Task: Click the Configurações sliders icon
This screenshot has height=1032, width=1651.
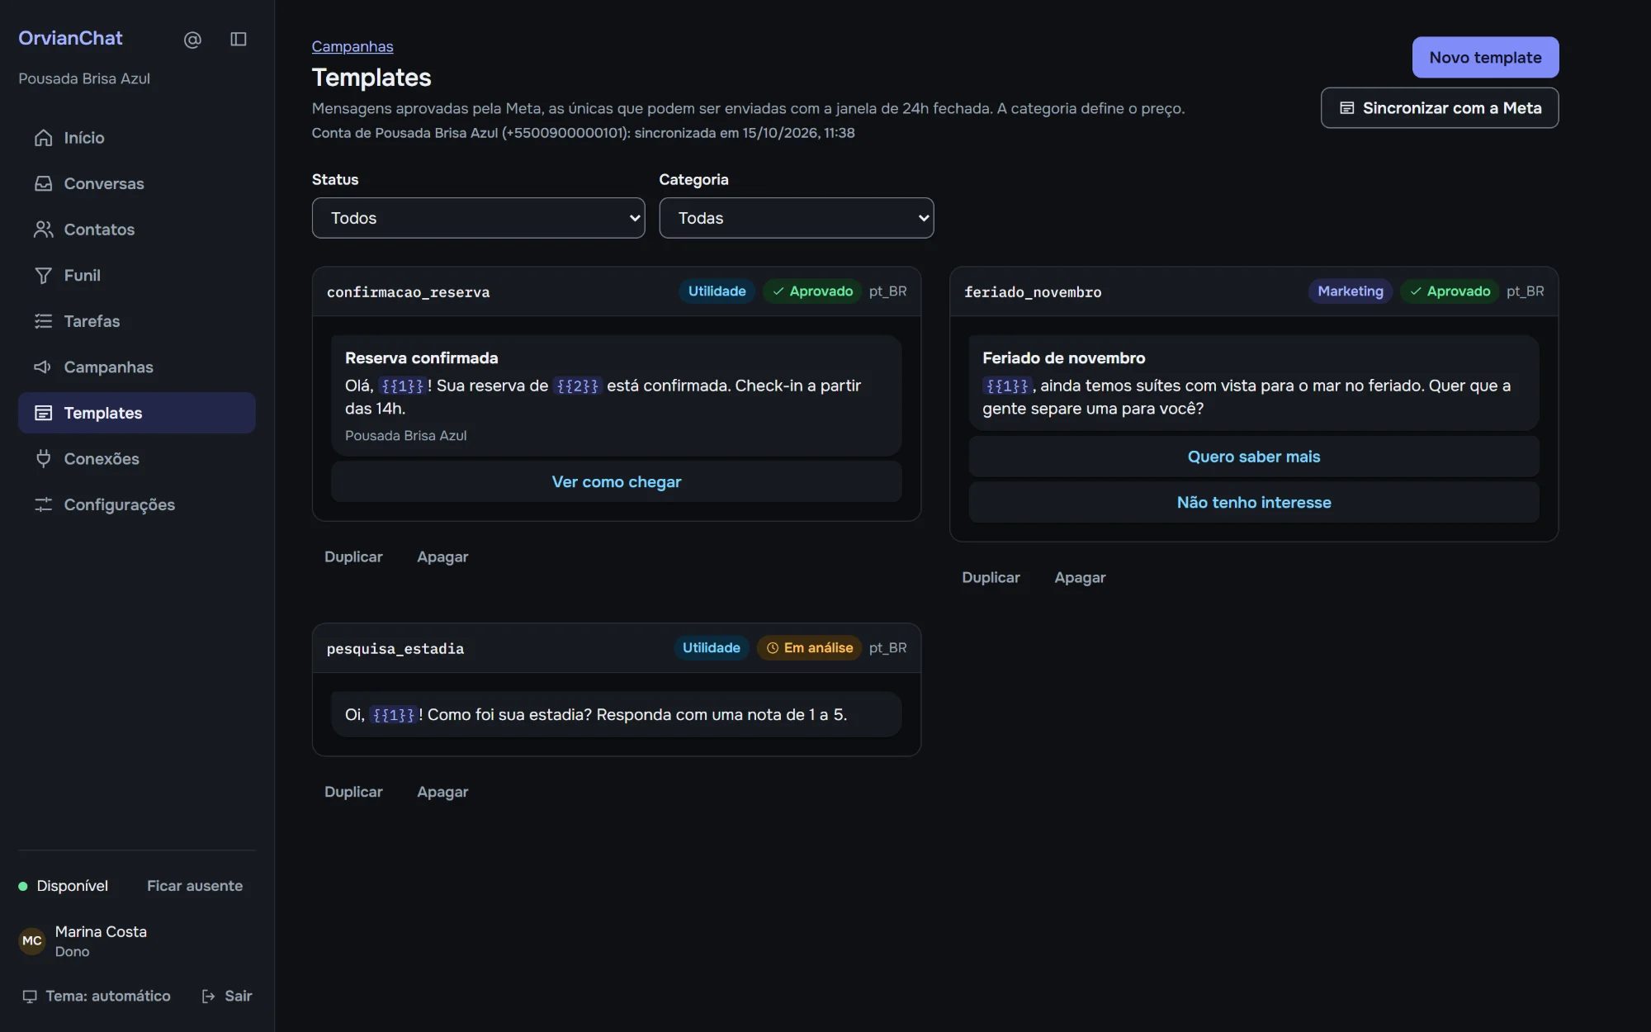Action: [43, 504]
